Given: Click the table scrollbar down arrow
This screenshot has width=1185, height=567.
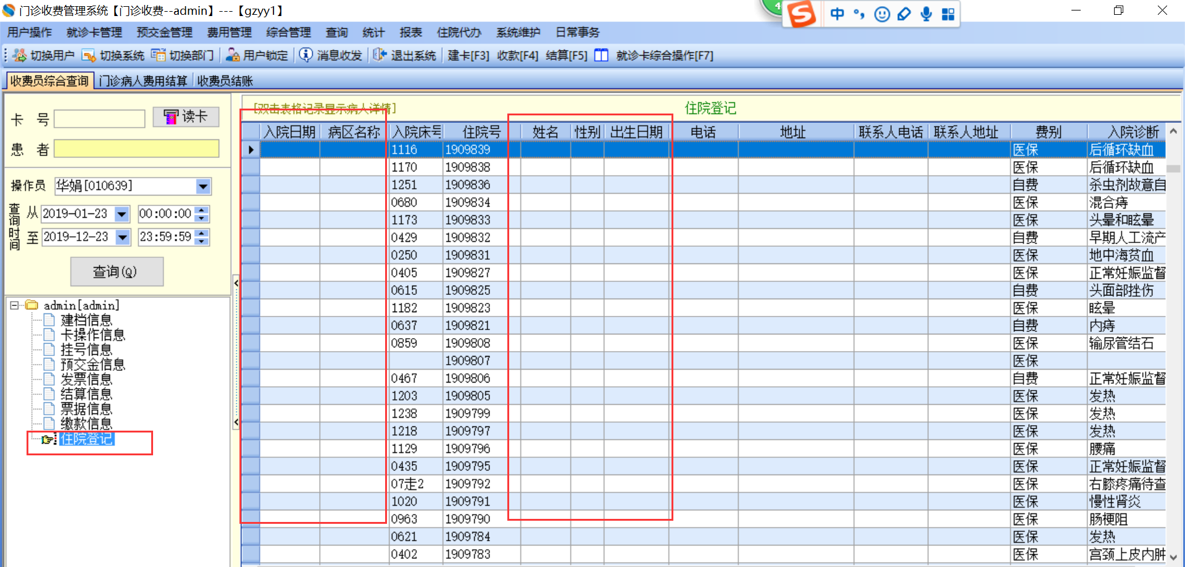Looking at the screenshot, I should (x=1173, y=557).
